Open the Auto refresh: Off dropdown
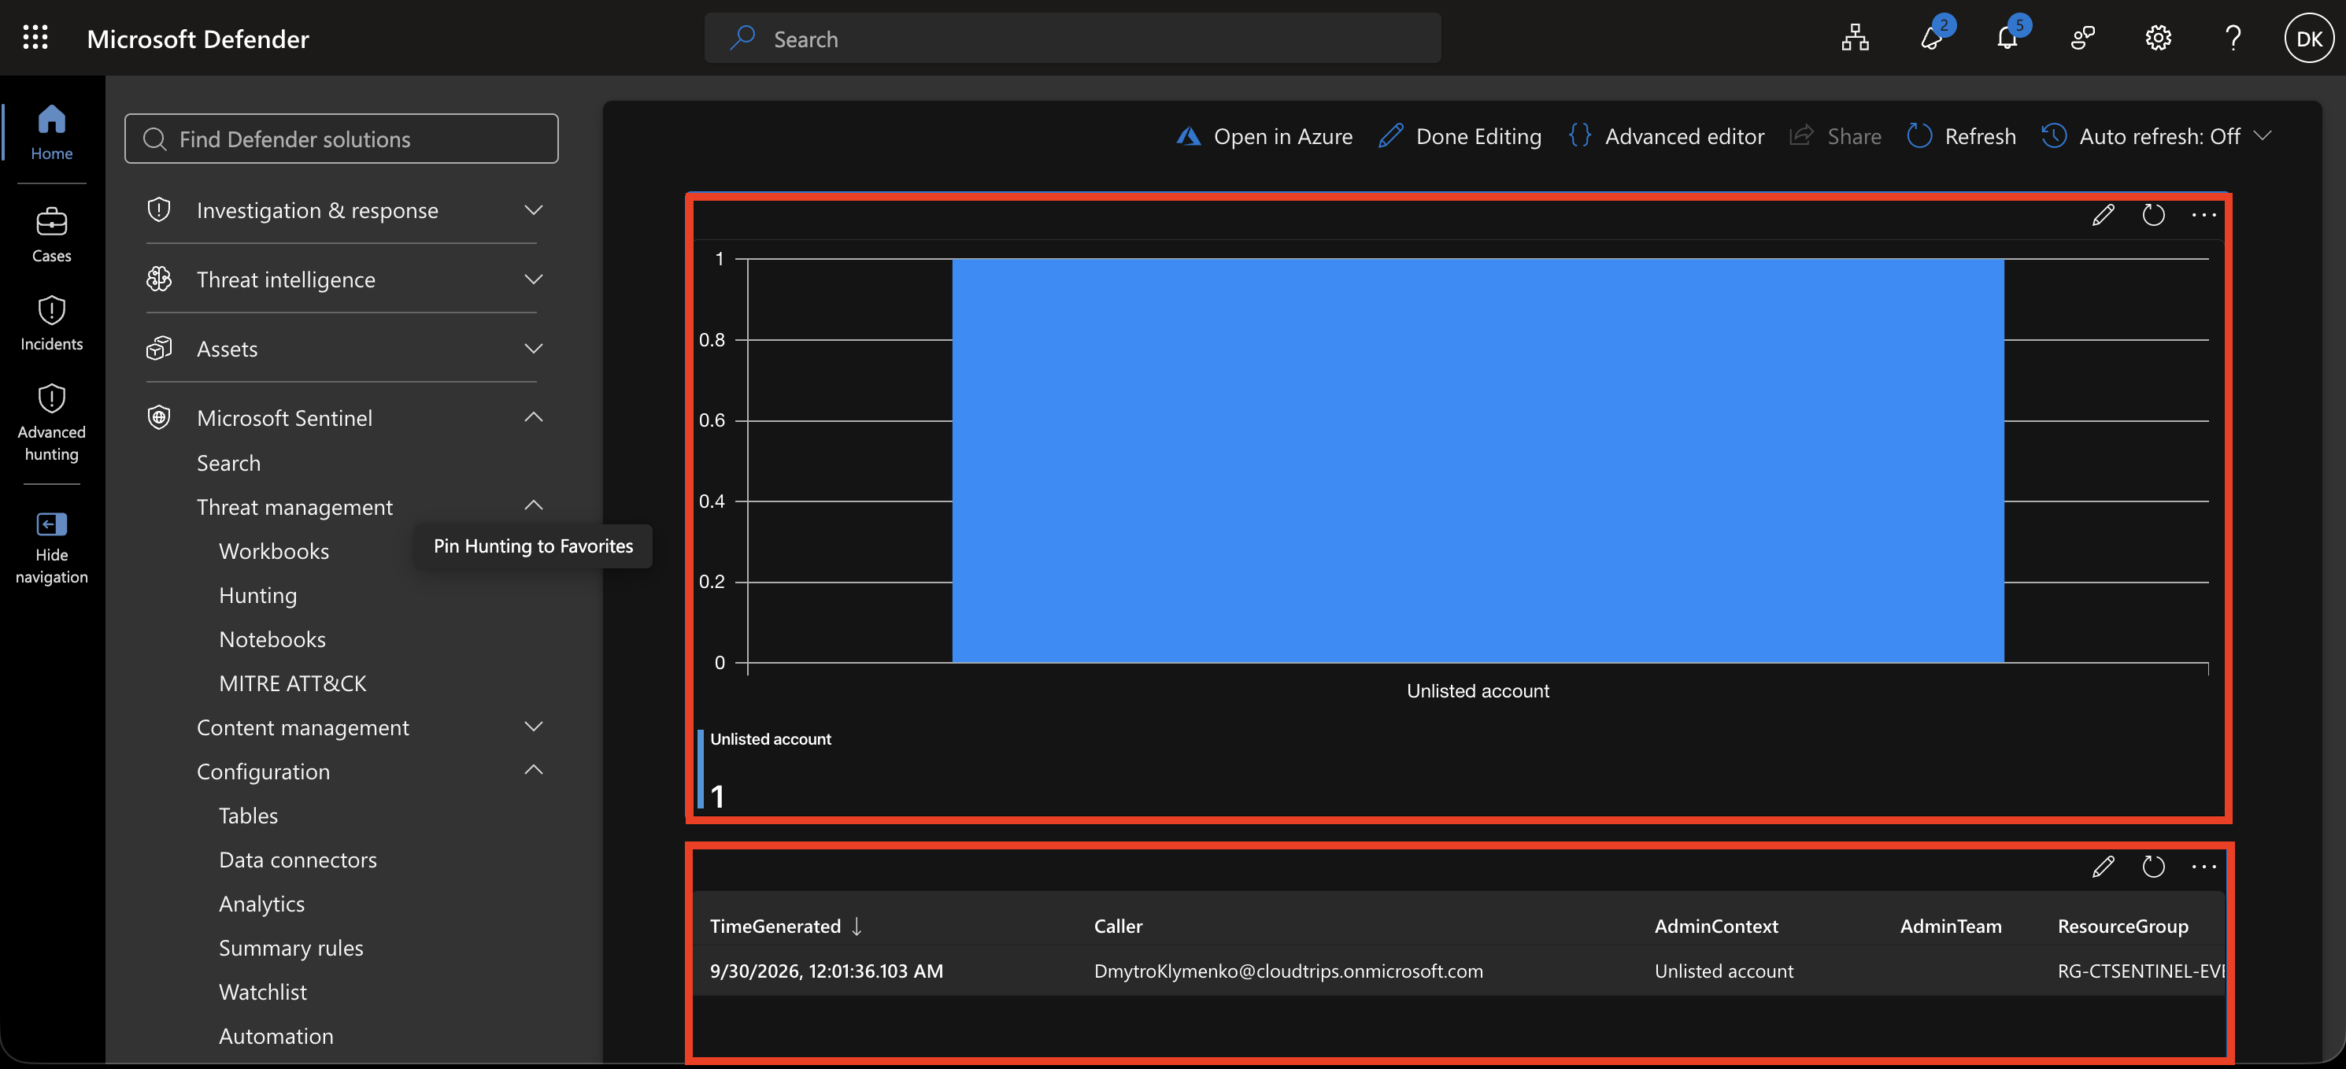Image resolution: width=2346 pixels, height=1069 pixels. pyautogui.click(x=2156, y=137)
